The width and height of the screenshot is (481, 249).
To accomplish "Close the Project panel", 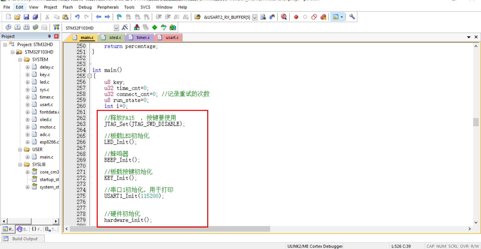I will point(56,36).
